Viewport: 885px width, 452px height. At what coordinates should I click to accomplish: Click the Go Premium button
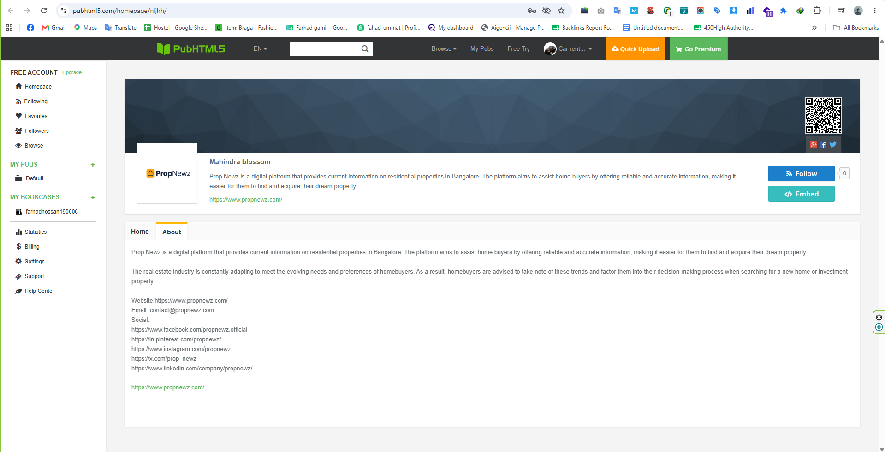pos(698,49)
